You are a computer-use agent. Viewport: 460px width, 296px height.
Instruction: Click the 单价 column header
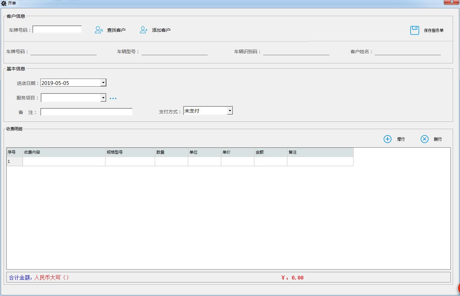tap(237, 152)
